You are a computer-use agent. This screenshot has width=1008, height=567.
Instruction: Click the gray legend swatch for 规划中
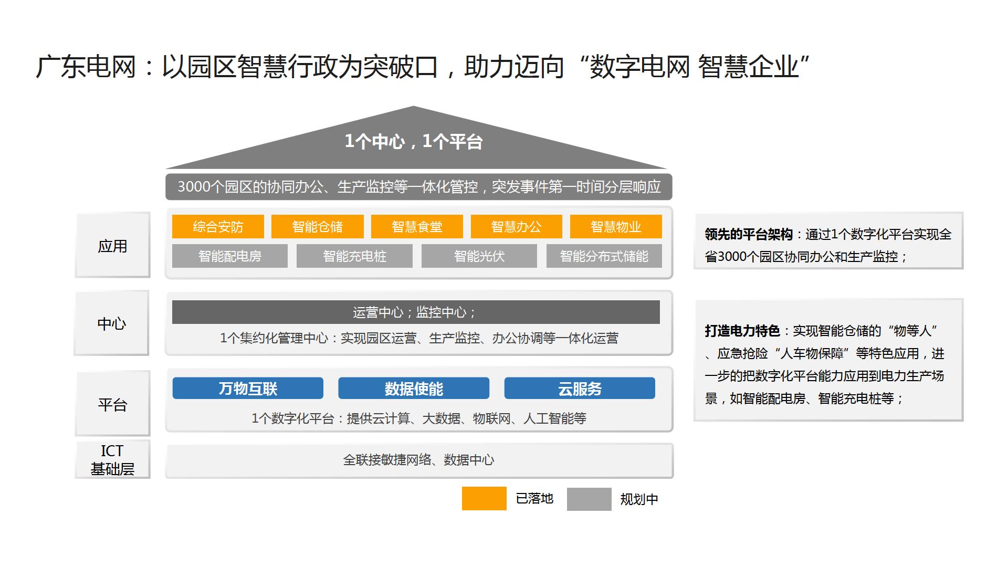click(589, 499)
